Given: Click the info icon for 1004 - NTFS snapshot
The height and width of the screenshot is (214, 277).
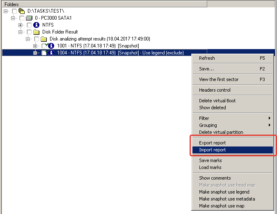Looking at the screenshot, I should point(51,53).
